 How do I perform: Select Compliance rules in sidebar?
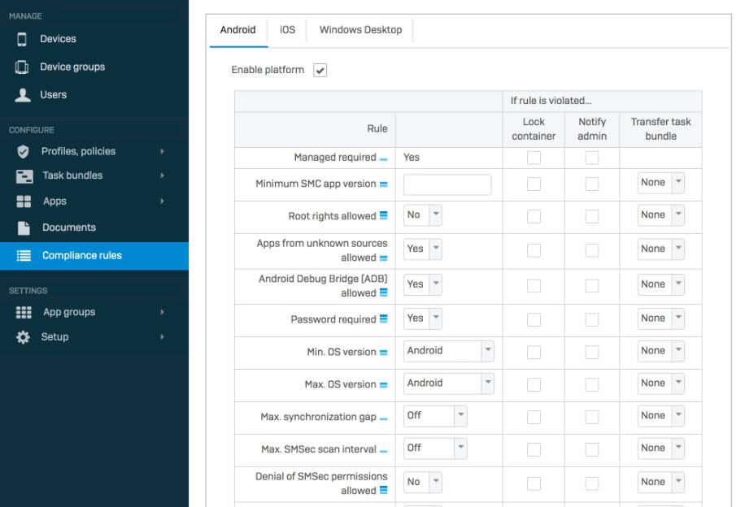[x=94, y=255]
